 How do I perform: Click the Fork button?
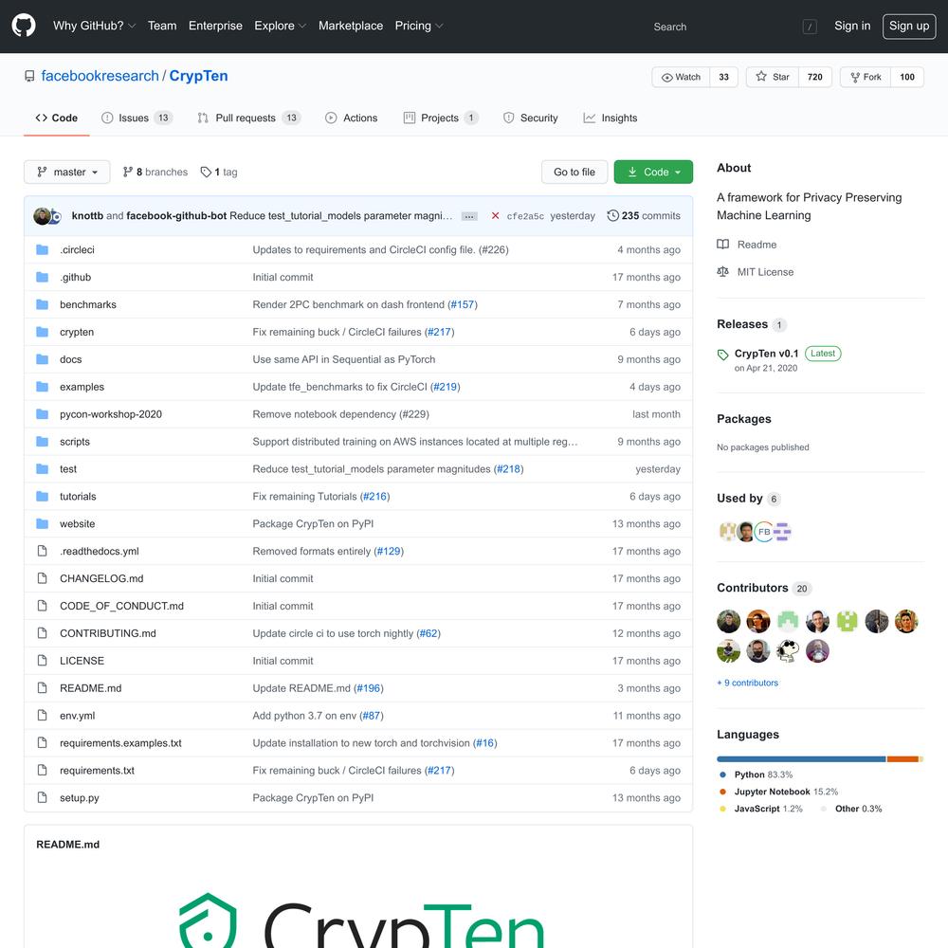click(866, 78)
